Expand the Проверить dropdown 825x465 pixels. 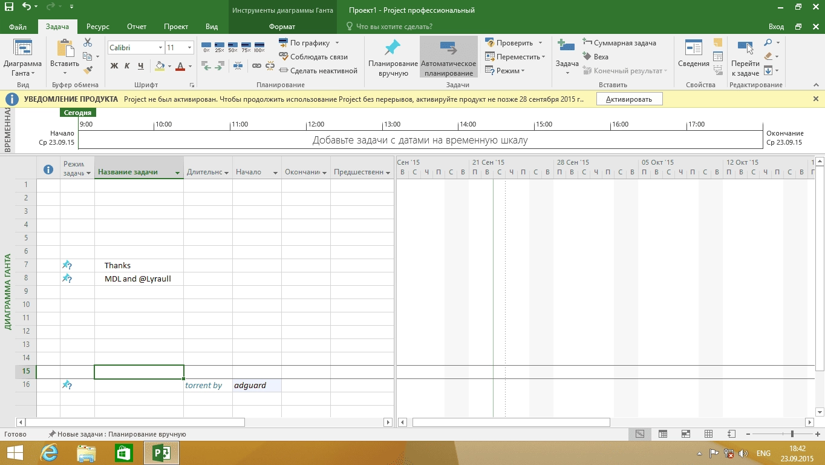pyautogui.click(x=540, y=43)
